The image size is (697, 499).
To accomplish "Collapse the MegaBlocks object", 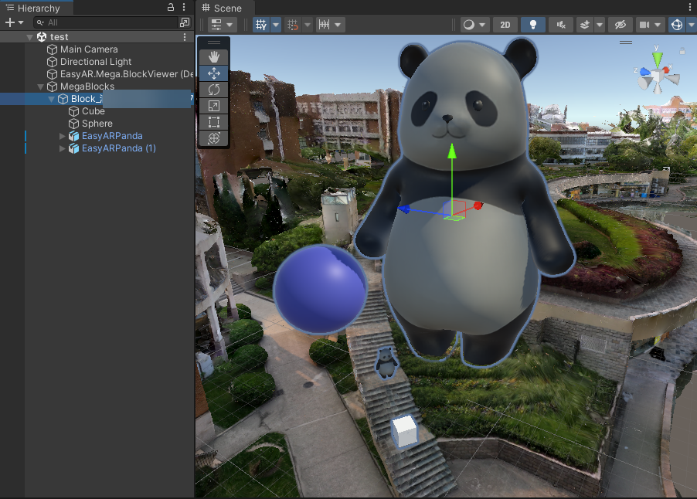I will (x=42, y=87).
